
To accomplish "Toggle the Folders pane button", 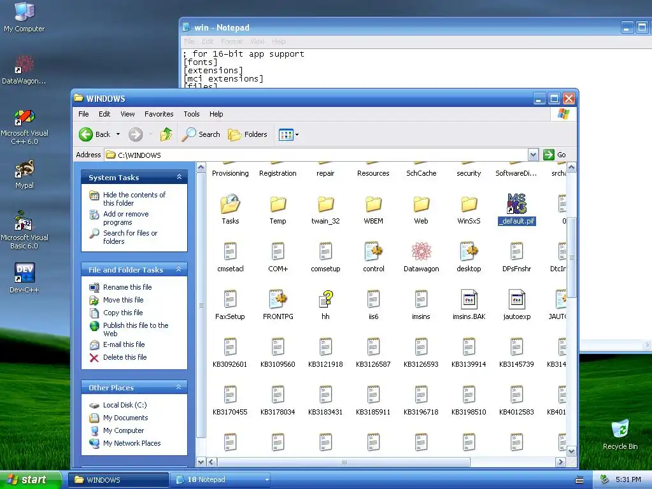I will click(248, 134).
